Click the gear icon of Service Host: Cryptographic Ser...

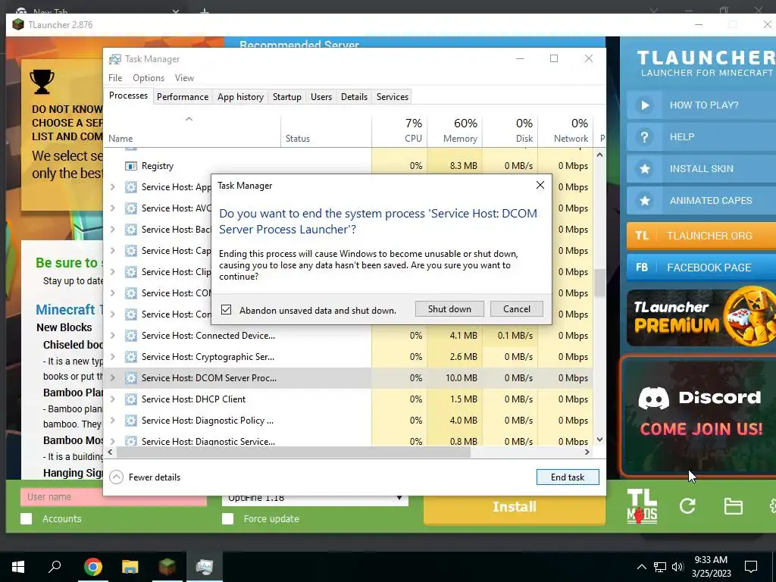pos(130,356)
